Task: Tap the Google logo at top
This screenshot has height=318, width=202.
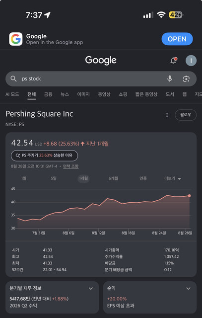Action: 101,60
